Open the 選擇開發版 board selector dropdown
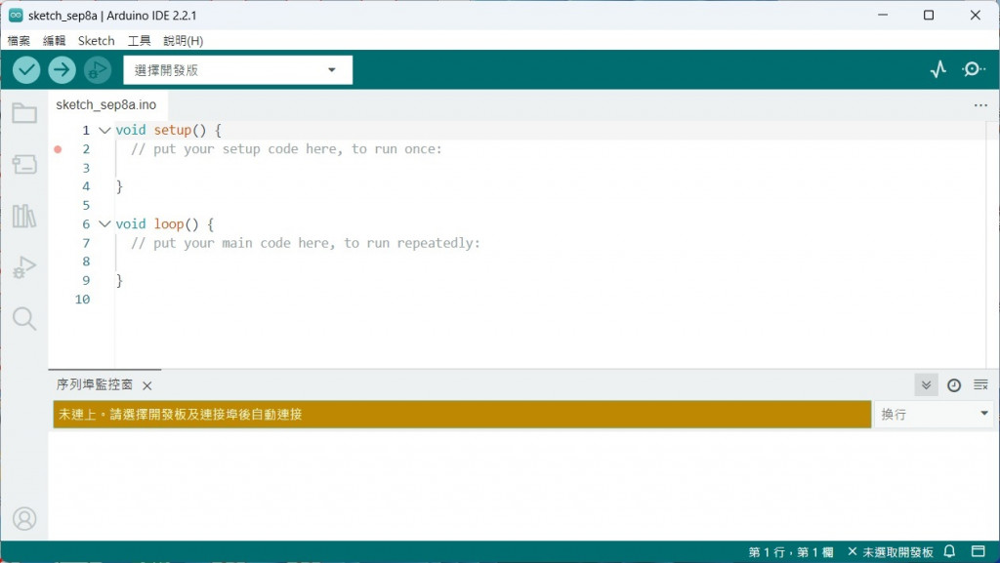Screen dimensions: 1000x563 [238, 70]
